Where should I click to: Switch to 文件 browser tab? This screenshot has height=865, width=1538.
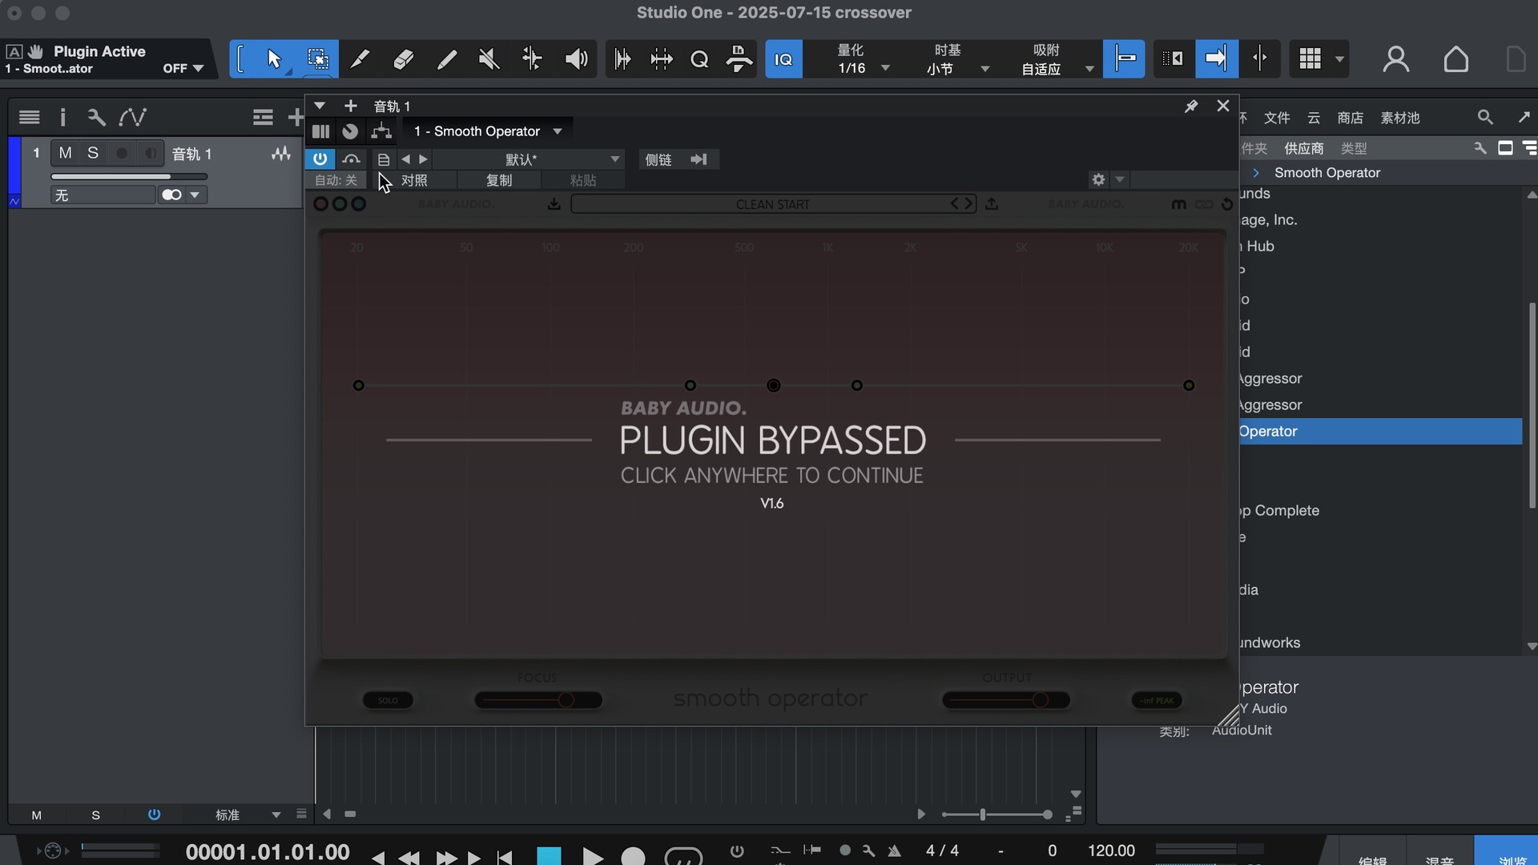(1277, 118)
